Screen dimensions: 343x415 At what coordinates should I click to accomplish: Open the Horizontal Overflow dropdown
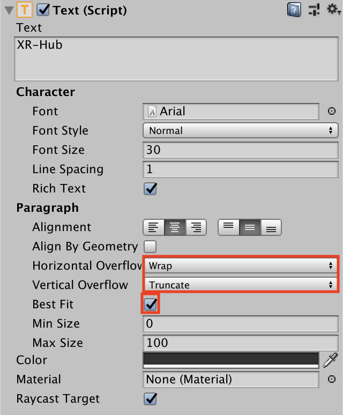(240, 265)
